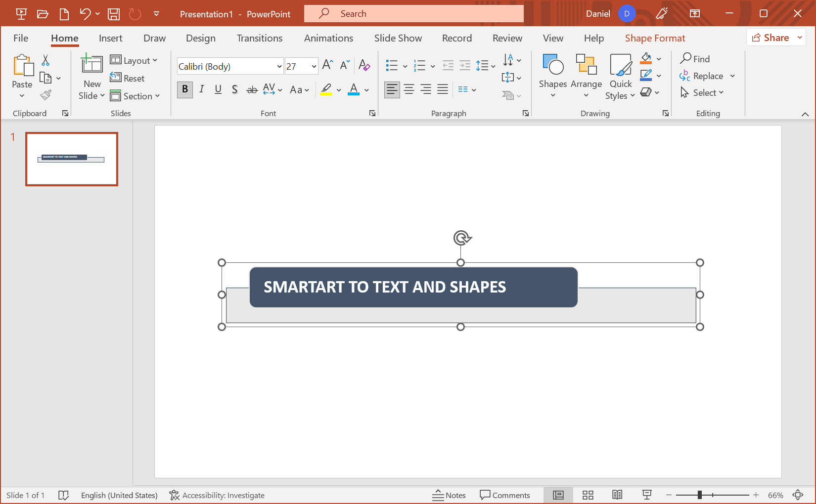
Task: Toggle Underline on the selected text
Action: [x=218, y=89]
